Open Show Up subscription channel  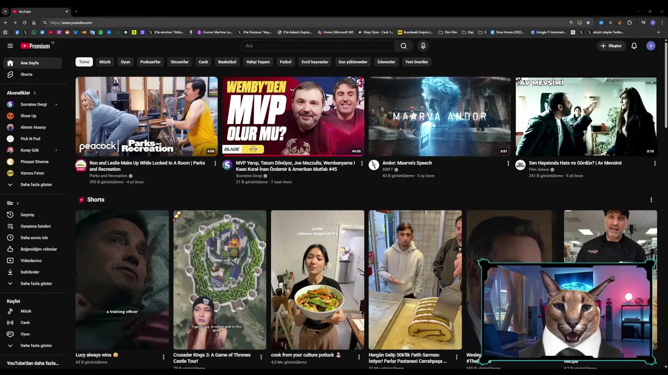click(x=33, y=116)
